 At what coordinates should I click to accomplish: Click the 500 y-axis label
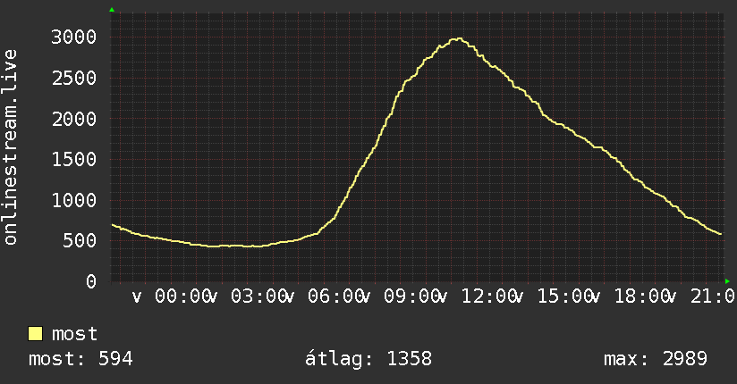(80, 241)
